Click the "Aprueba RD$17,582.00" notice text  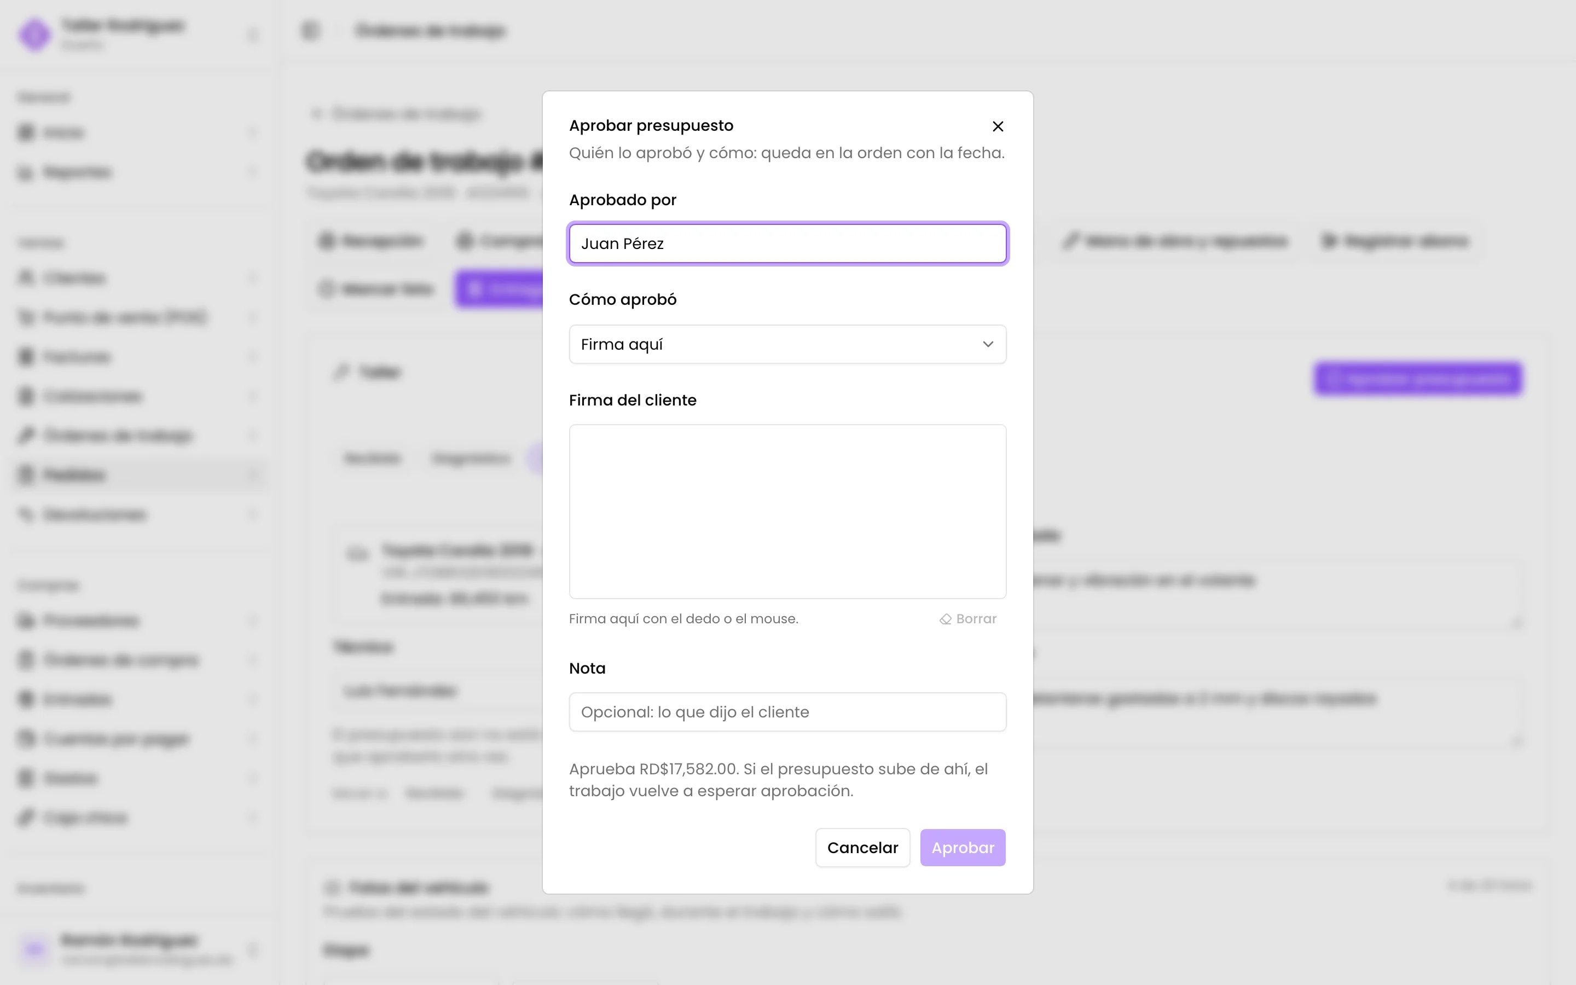click(x=778, y=780)
